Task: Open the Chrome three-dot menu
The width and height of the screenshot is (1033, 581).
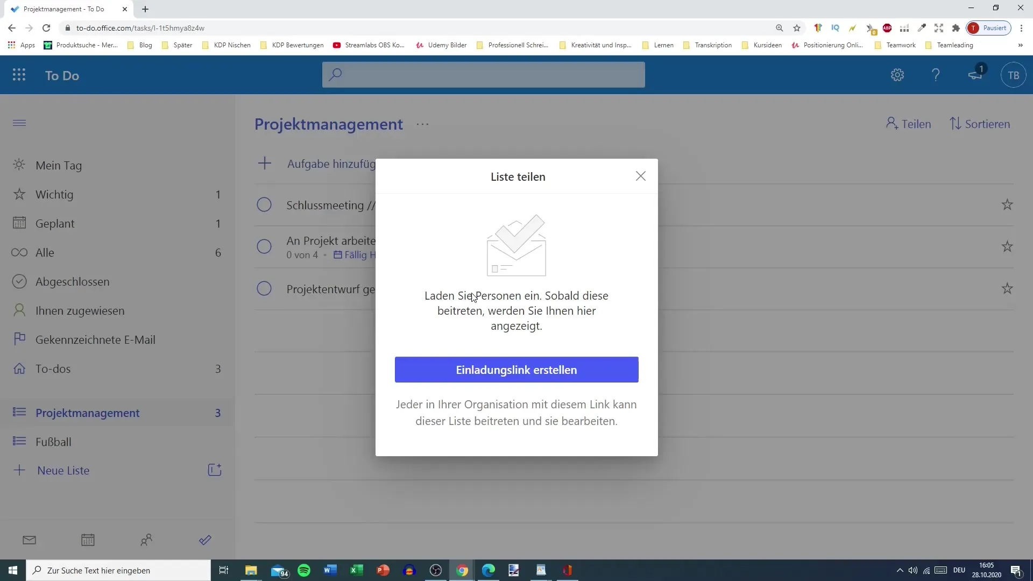Action: tap(1021, 28)
